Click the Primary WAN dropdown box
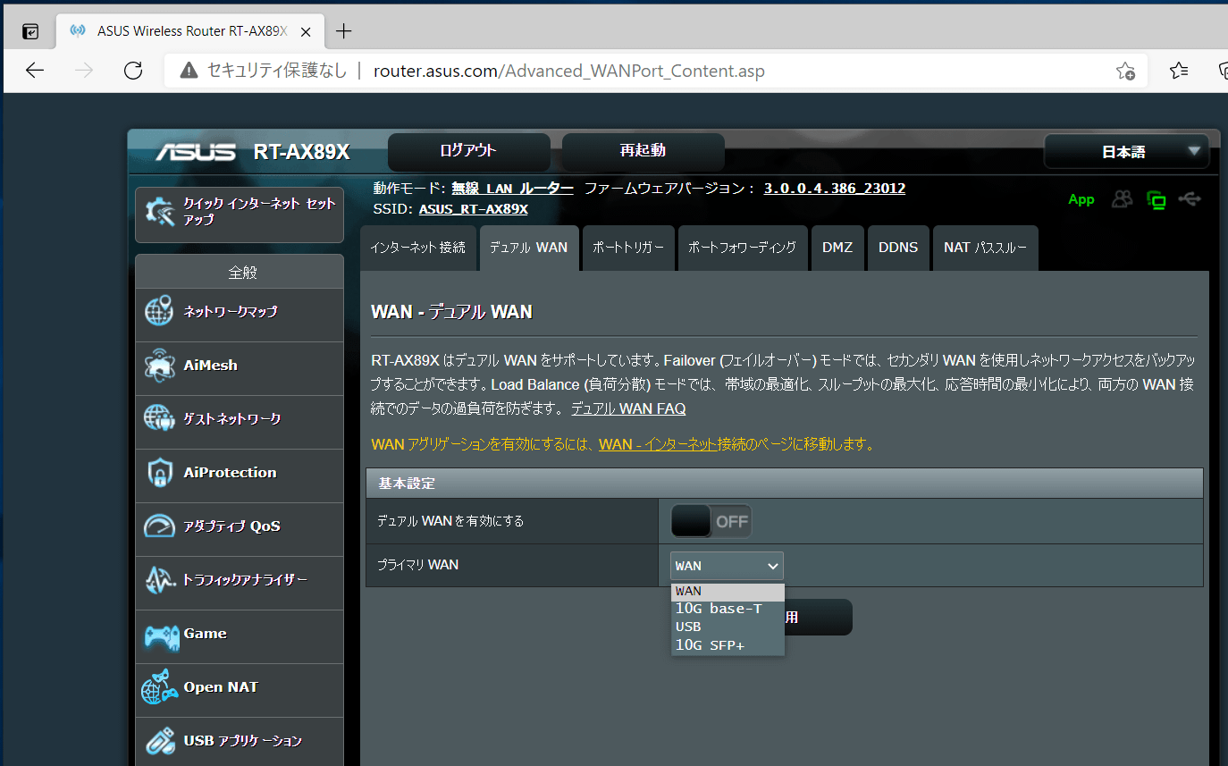The image size is (1228, 766). coord(727,566)
